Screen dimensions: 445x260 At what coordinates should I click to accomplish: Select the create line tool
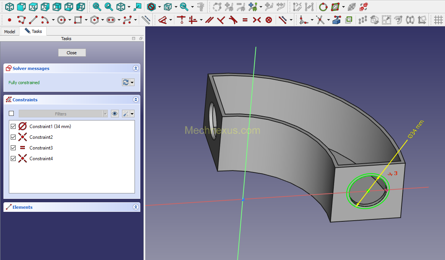tap(33, 20)
